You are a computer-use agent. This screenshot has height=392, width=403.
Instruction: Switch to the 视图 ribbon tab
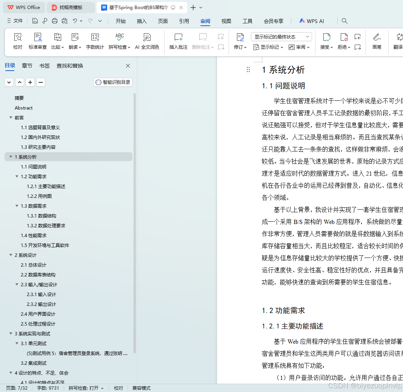click(226, 21)
